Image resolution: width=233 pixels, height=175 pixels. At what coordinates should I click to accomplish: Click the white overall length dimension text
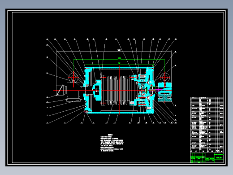coord(119,50)
